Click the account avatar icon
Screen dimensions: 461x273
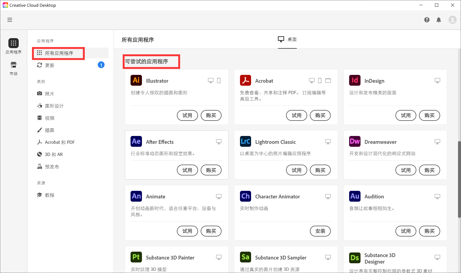click(452, 20)
